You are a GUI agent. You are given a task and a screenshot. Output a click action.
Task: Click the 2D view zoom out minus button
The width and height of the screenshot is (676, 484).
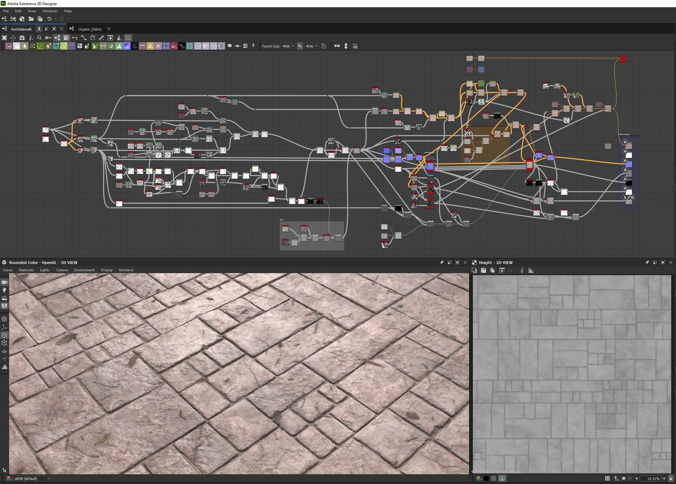tap(637, 478)
